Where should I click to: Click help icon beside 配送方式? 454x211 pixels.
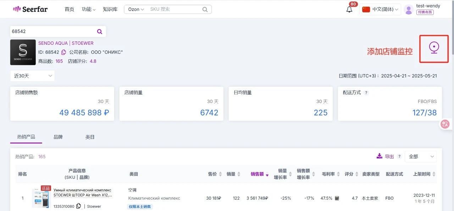[366, 93]
